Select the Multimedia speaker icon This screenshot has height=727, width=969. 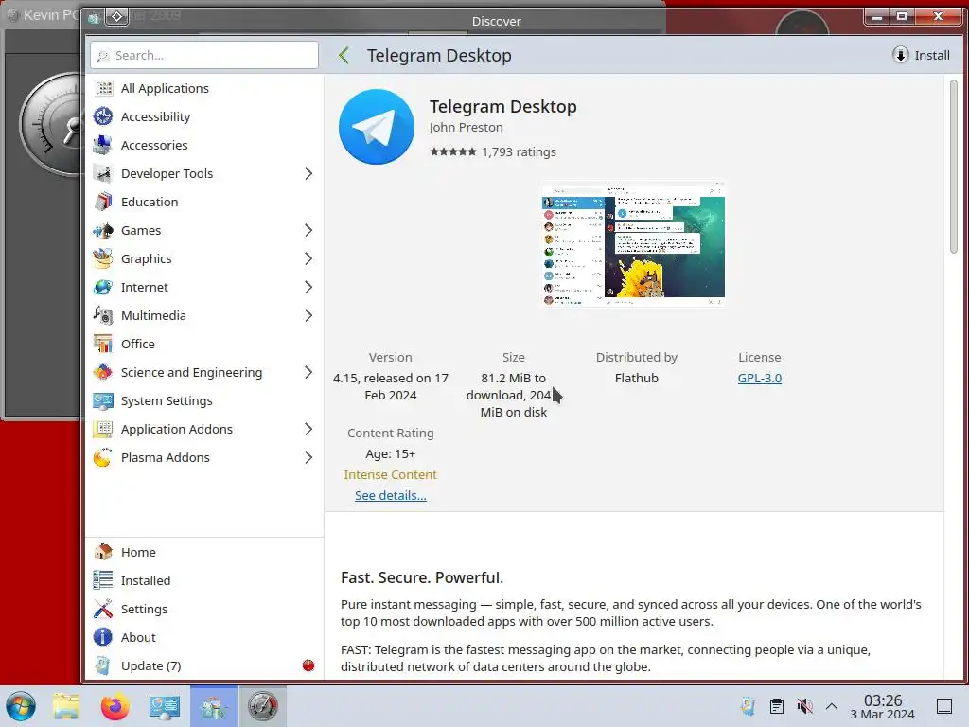(103, 316)
